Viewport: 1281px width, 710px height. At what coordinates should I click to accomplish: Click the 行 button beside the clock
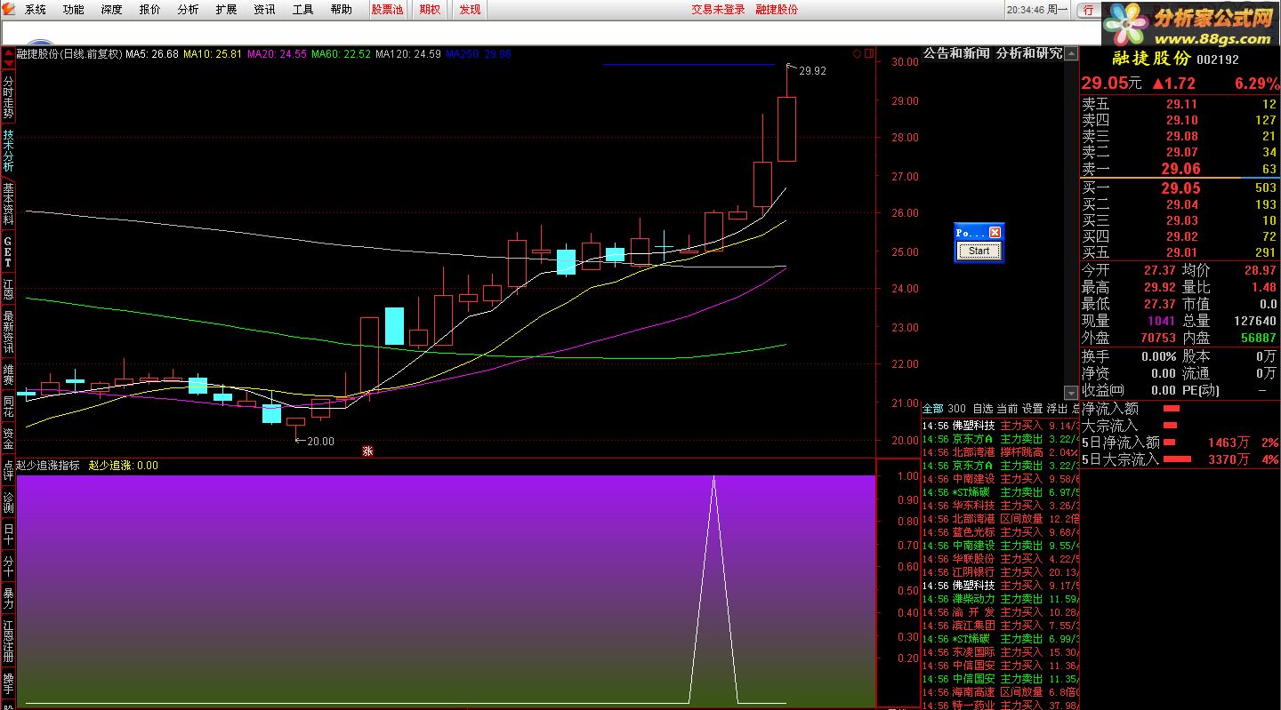1089,10
